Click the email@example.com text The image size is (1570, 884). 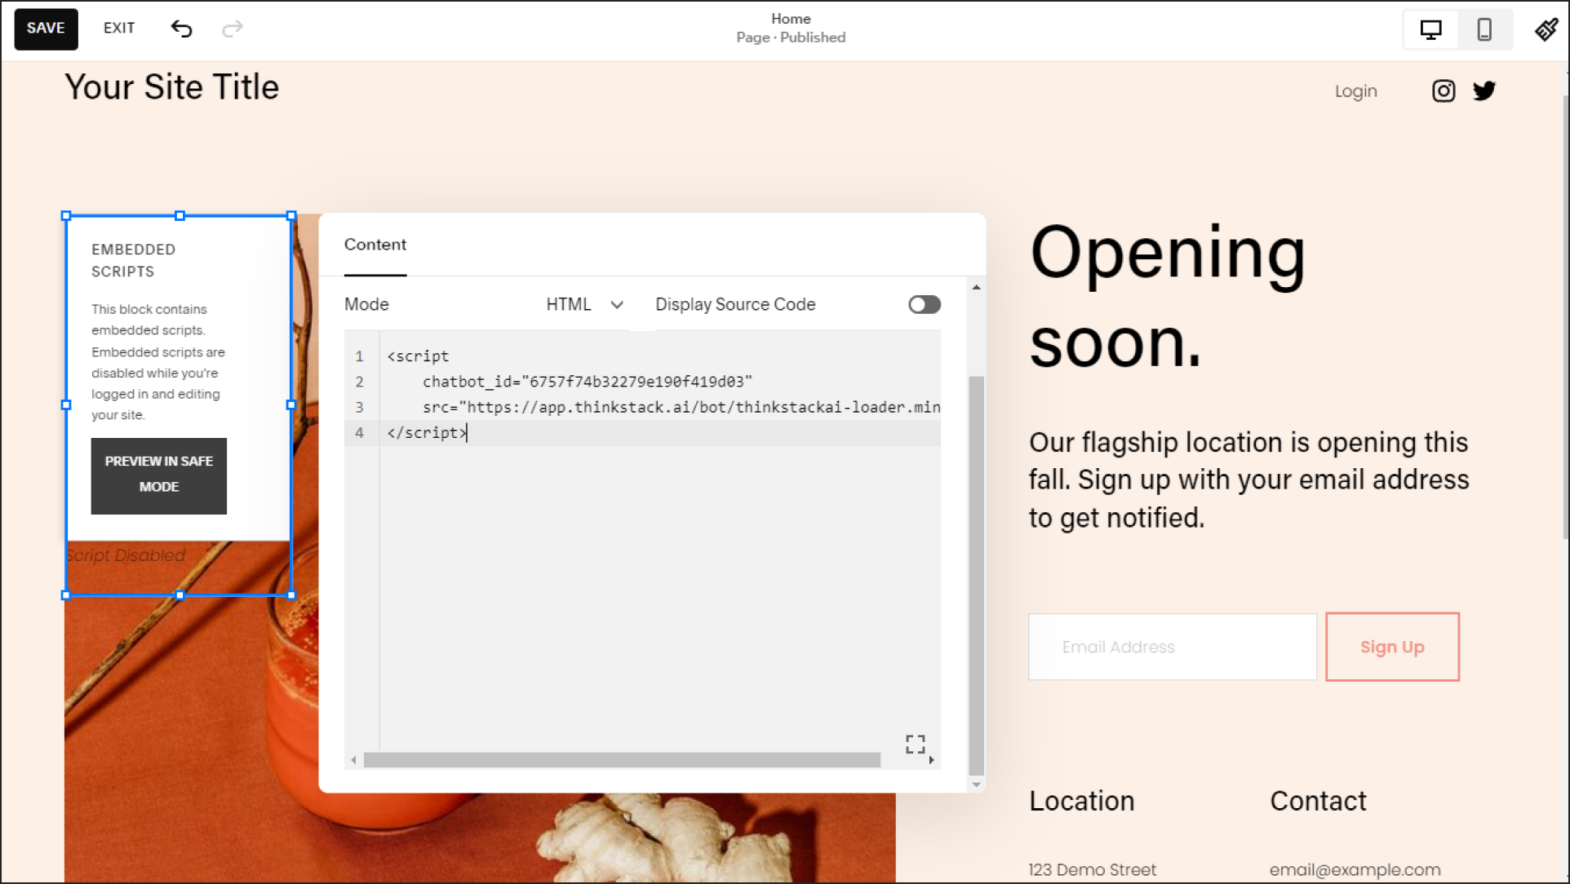[x=1355, y=869]
